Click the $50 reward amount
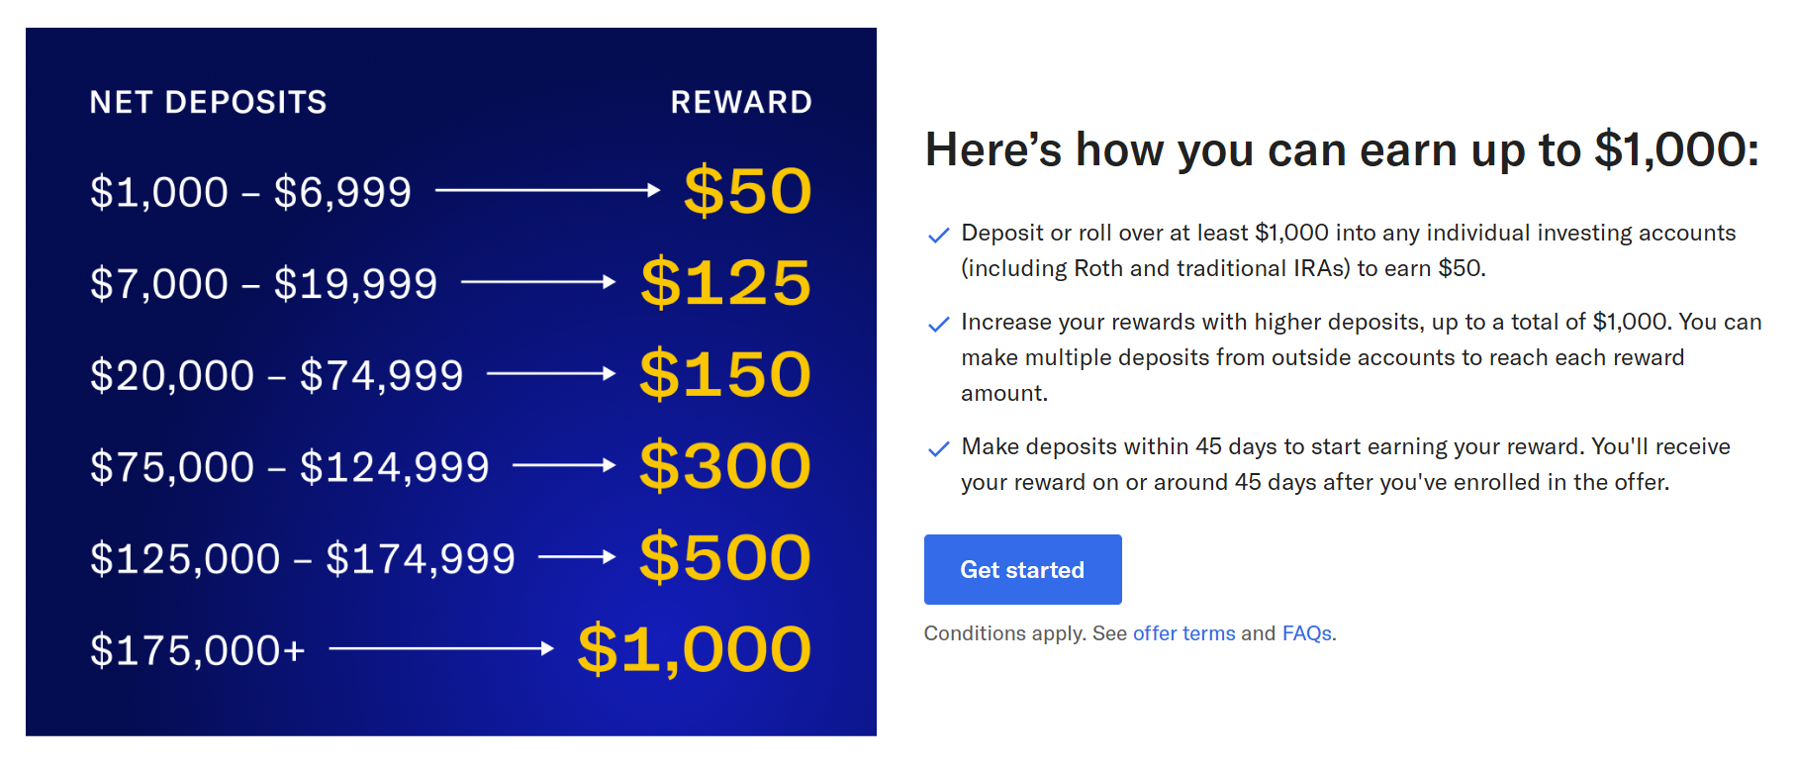The width and height of the screenshot is (1796, 769). 748,191
